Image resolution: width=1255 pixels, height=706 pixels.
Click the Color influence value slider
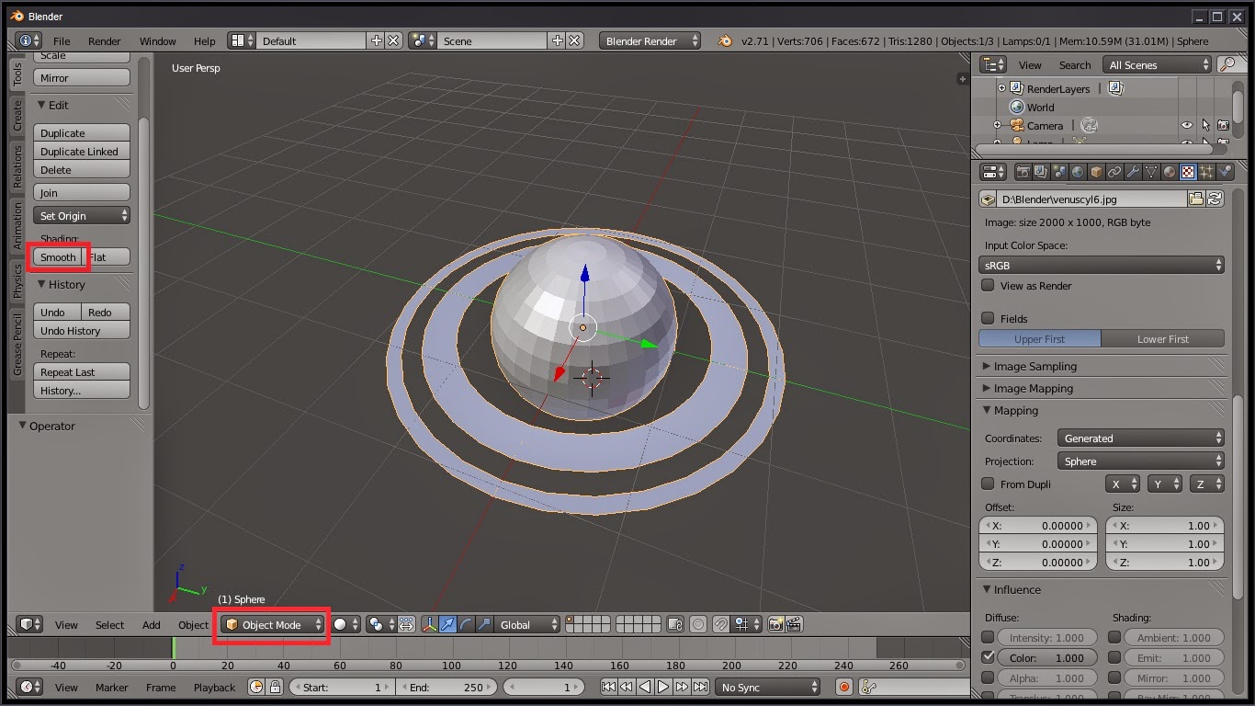click(x=1047, y=657)
